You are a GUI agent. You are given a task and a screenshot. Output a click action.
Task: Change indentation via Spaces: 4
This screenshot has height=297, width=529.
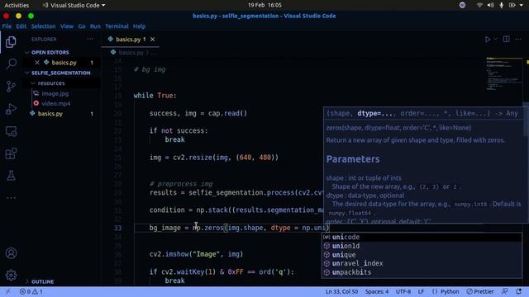377,291
